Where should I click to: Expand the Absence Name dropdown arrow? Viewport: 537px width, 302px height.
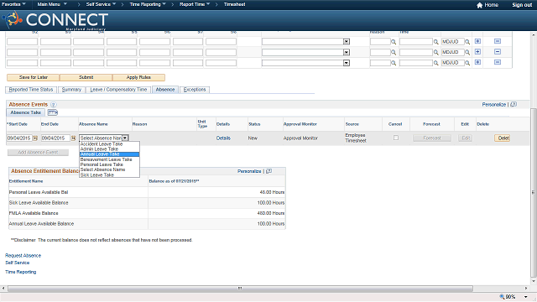tap(125, 138)
